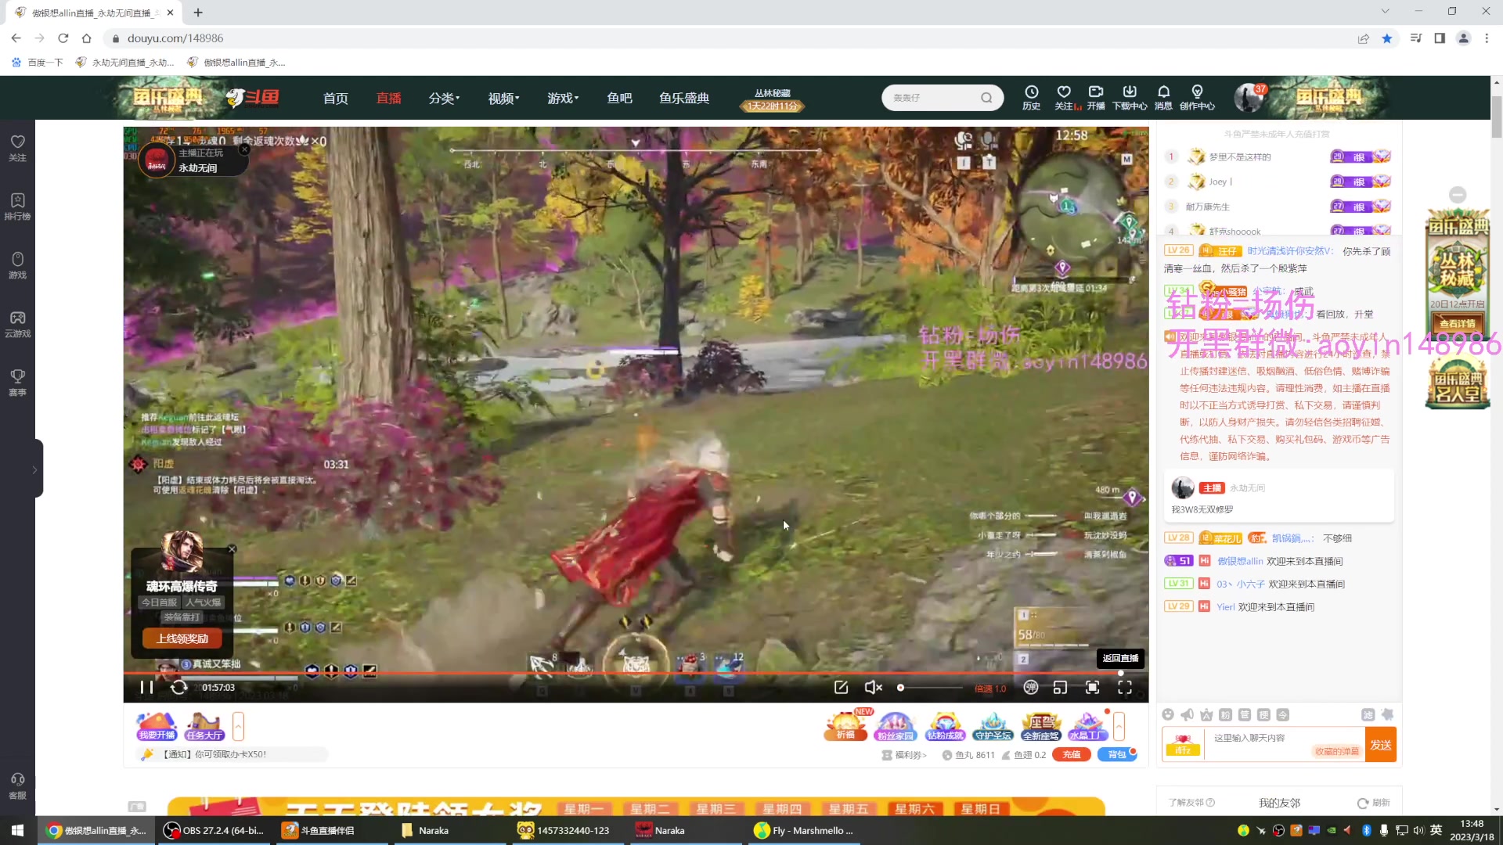Open 创作中心 creator center
The image size is (1503, 845).
(x=1197, y=97)
